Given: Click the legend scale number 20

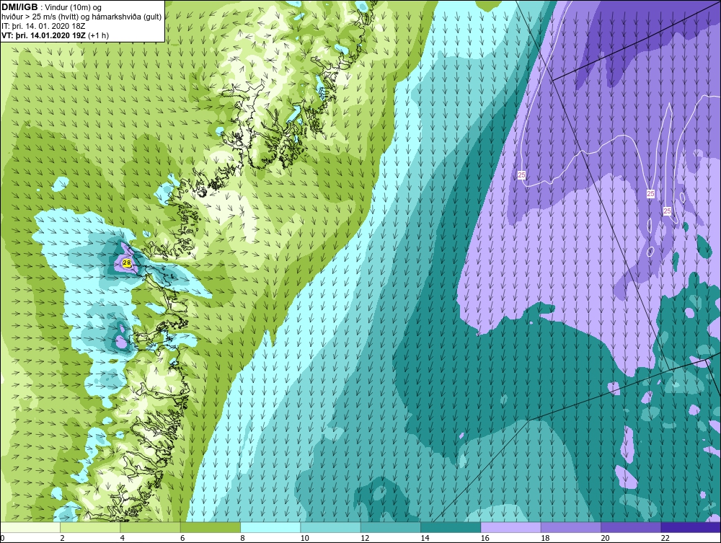Looking at the screenshot, I should [x=605, y=539].
